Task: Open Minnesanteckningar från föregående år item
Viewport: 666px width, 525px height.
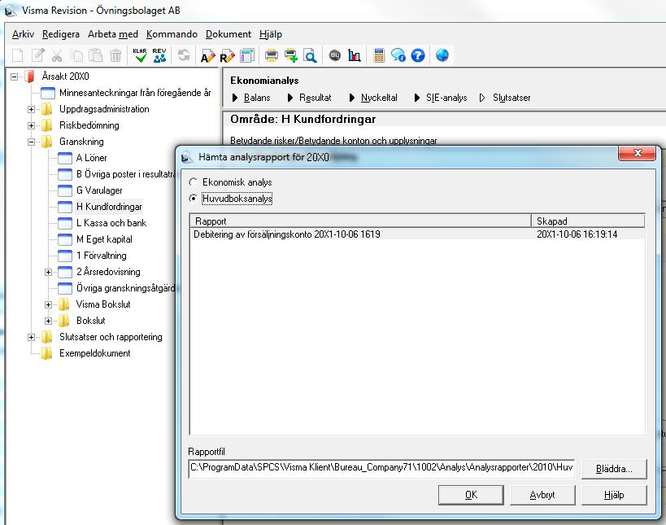Action: click(x=135, y=93)
